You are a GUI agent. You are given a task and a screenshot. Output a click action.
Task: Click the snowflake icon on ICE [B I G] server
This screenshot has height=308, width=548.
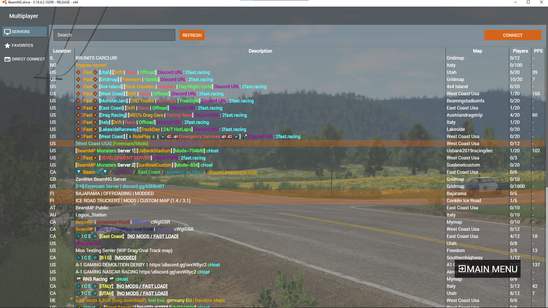coord(78,258)
